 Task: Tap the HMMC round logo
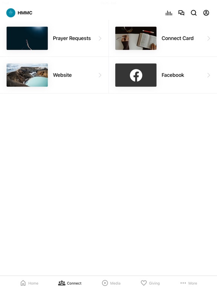coord(11,13)
